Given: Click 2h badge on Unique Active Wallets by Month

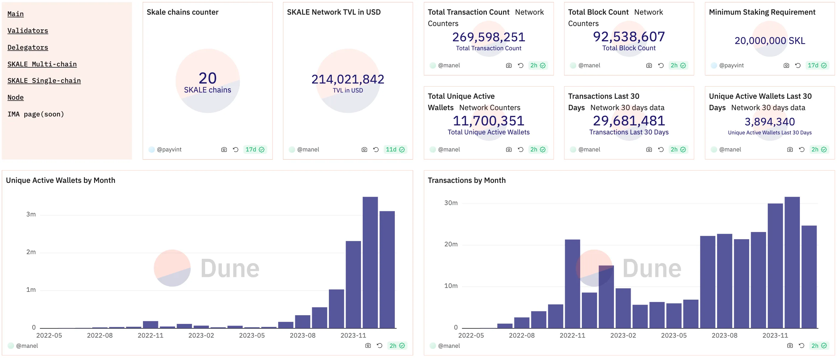Looking at the screenshot, I should point(397,346).
